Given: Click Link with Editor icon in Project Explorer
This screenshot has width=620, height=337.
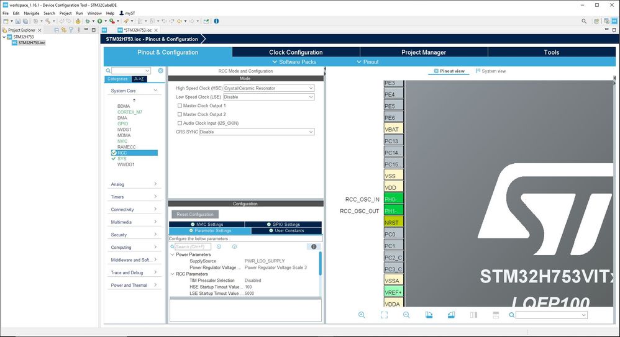Looking at the screenshot, I should (x=63, y=30).
